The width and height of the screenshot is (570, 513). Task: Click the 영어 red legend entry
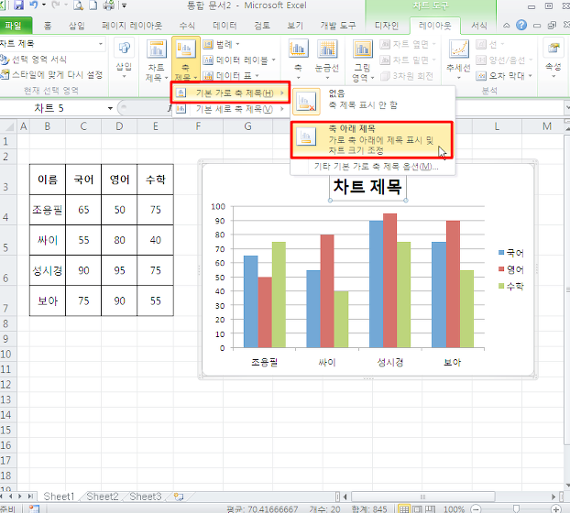[x=511, y=269]
